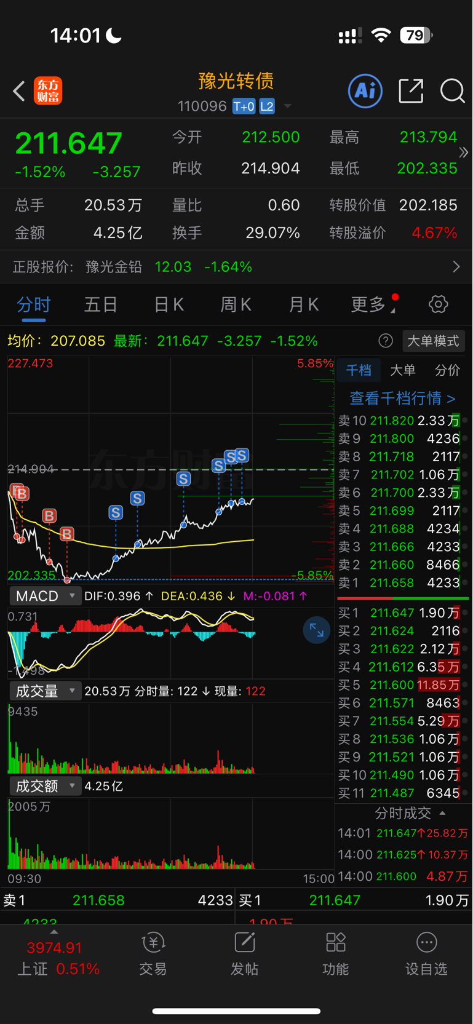Tap the 转股价值 202.185 value
The width and height of the screenshot is (473, 1024).
[x=428, y=205]
